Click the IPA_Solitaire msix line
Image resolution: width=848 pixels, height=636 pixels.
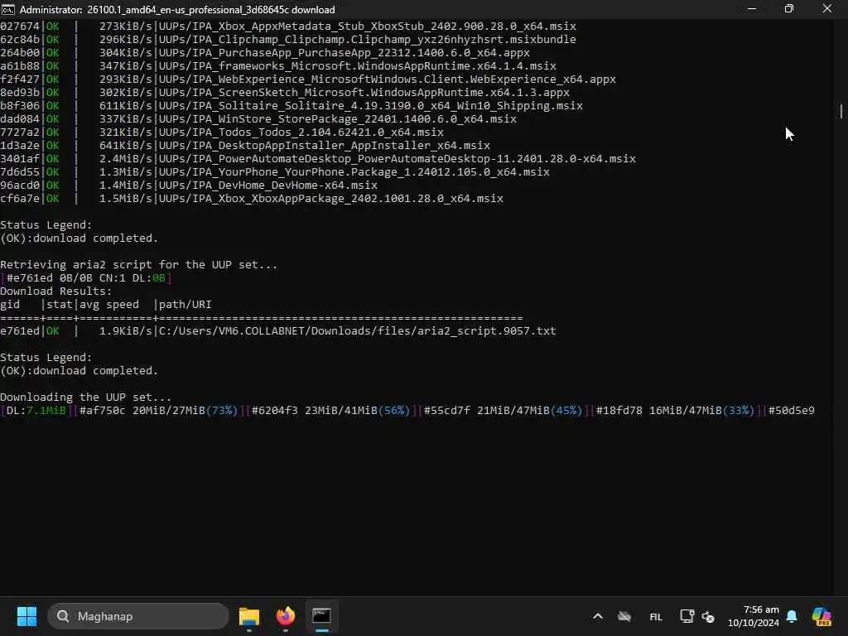tap(291, 105)
